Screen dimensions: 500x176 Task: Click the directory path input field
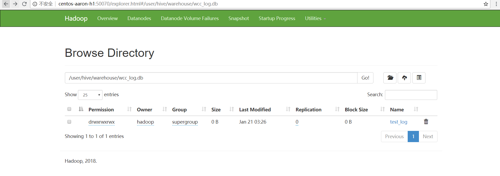211,78
